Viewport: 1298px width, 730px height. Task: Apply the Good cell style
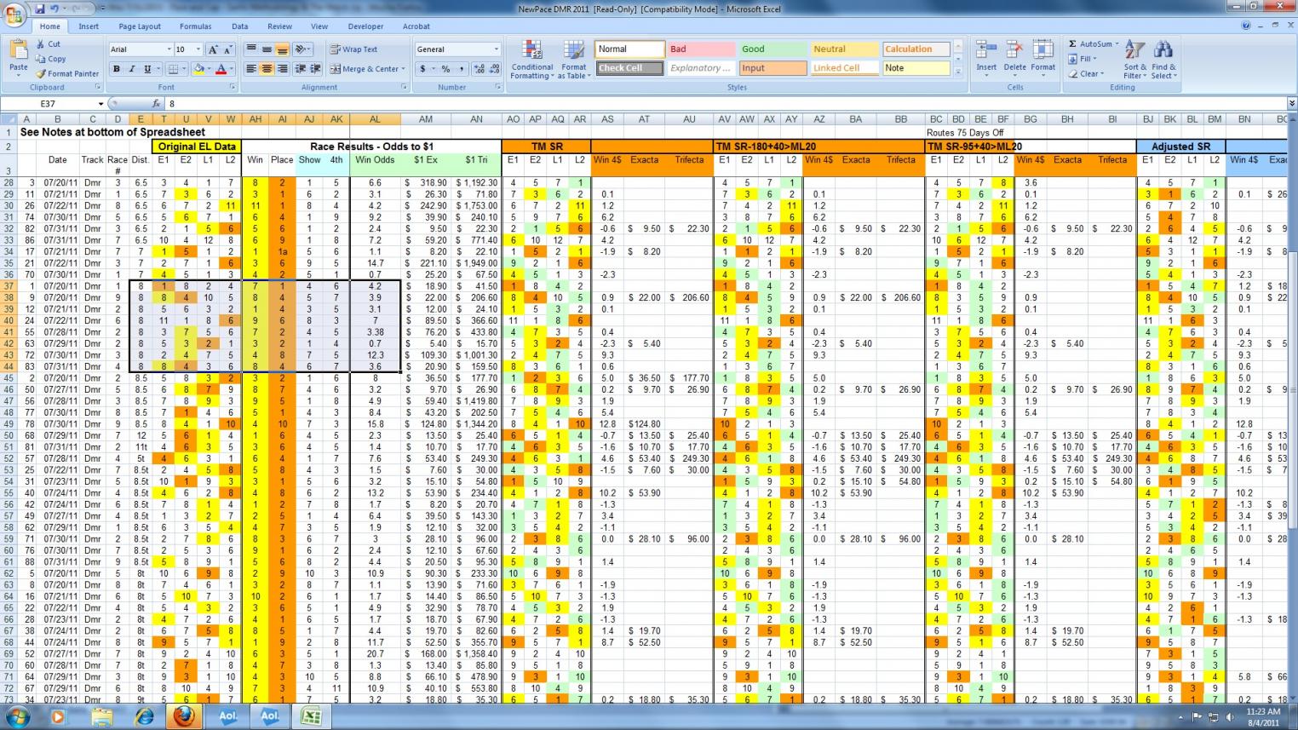[772, 49]
